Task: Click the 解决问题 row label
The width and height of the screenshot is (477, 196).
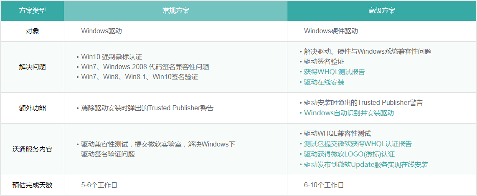Action: 32,67
